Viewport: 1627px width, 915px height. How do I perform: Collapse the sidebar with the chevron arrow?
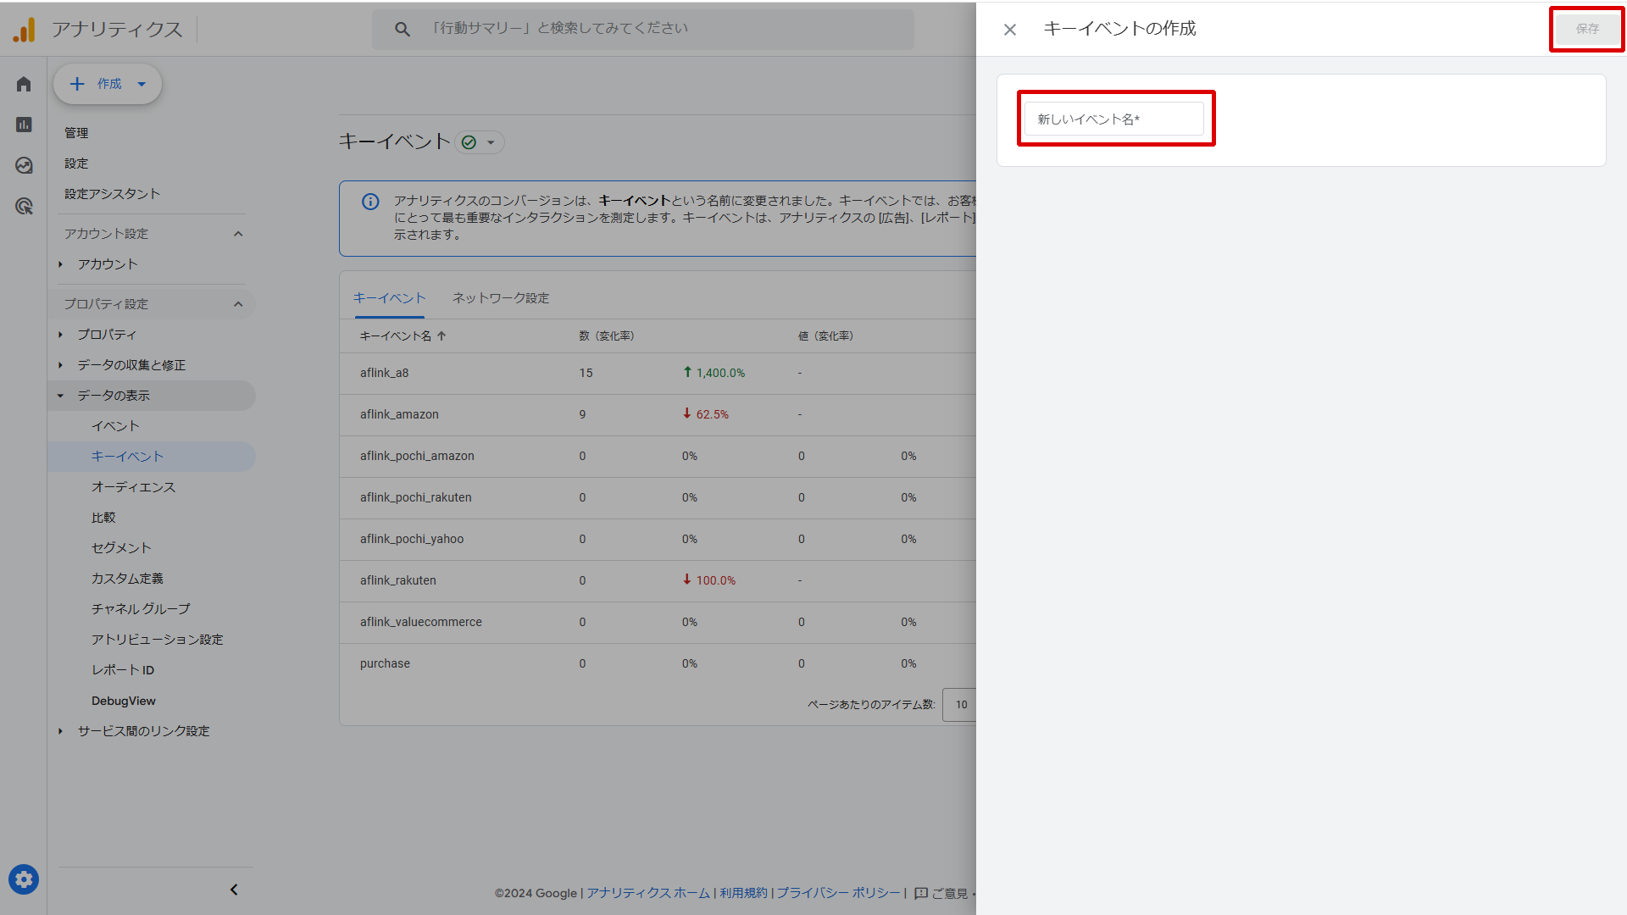pos(234,890)
